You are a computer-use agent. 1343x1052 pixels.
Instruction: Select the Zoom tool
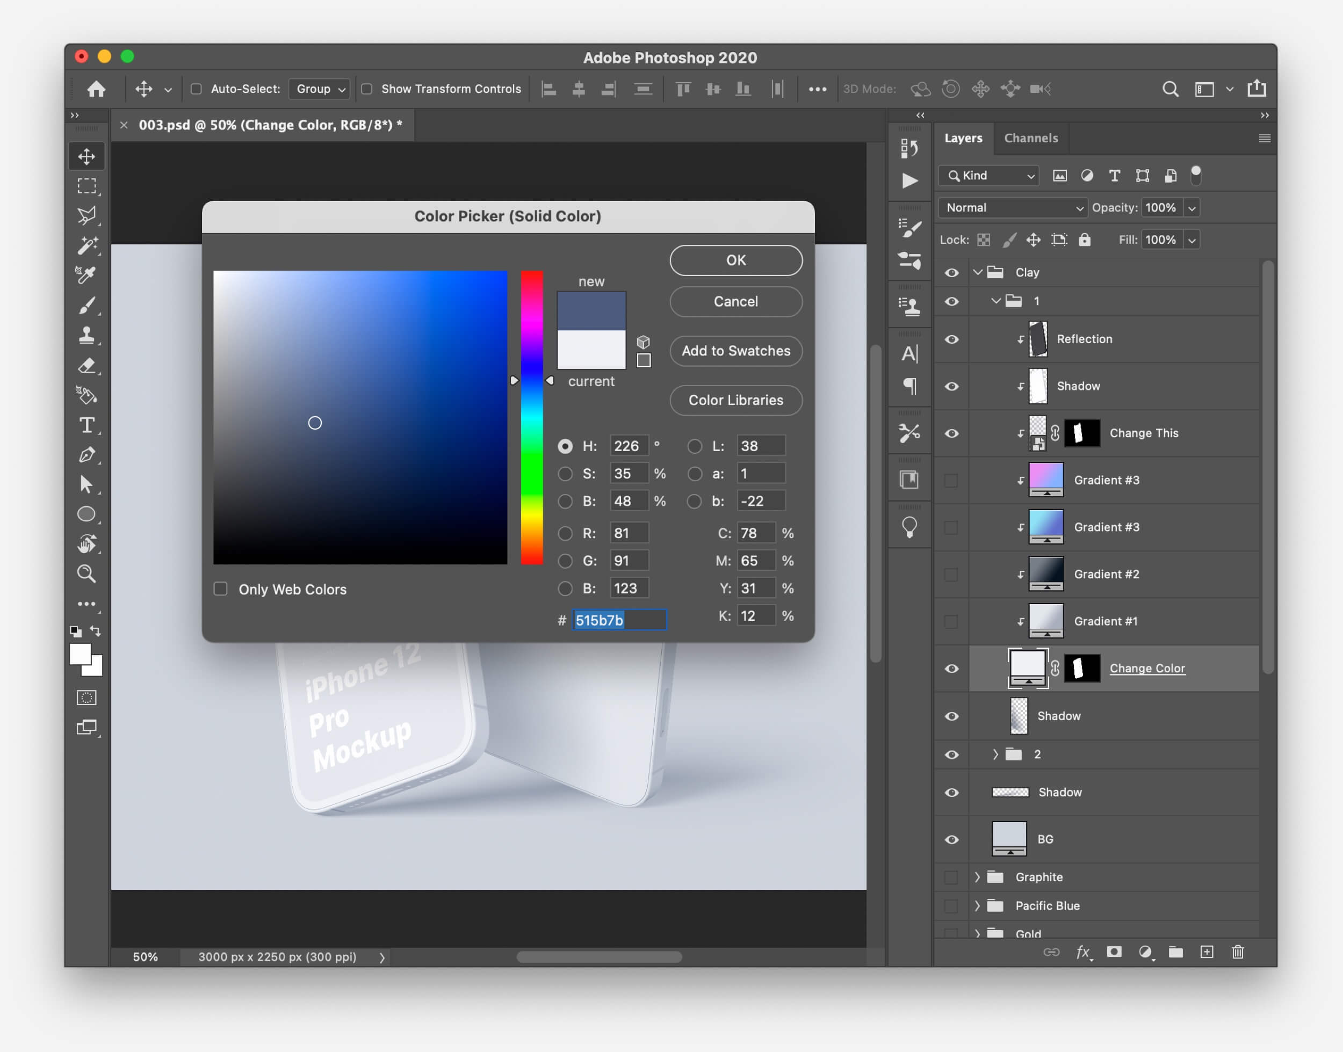pos(86,574)
